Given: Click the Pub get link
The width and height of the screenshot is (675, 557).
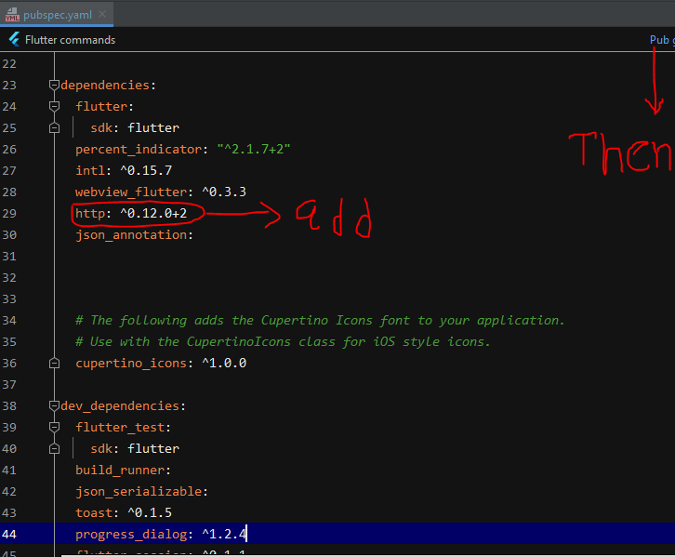Looking at the screenshot, I should click(x=662, y=40).
